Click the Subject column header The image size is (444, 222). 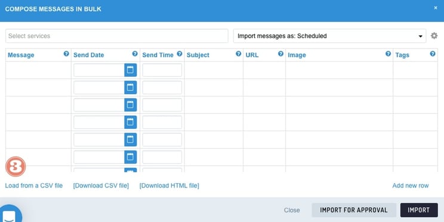[x=198, y=55]
